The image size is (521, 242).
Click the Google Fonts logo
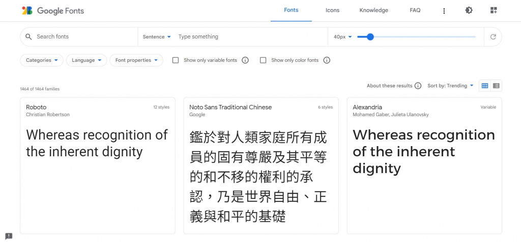(53, 11)
